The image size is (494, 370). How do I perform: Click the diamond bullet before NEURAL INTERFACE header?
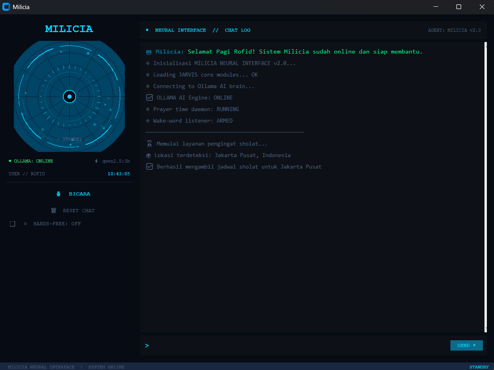tap(147, 30)
